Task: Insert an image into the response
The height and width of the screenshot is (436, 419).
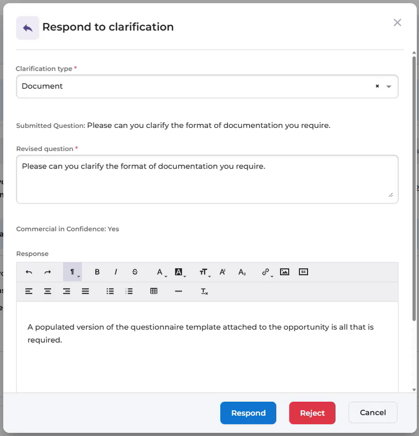Action: pyautogui.click(x=284, y=272)
